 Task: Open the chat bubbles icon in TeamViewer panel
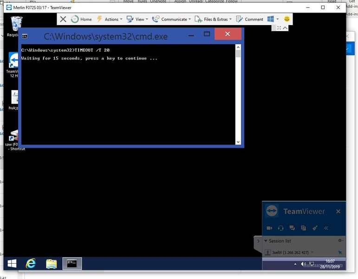(292, 228)
